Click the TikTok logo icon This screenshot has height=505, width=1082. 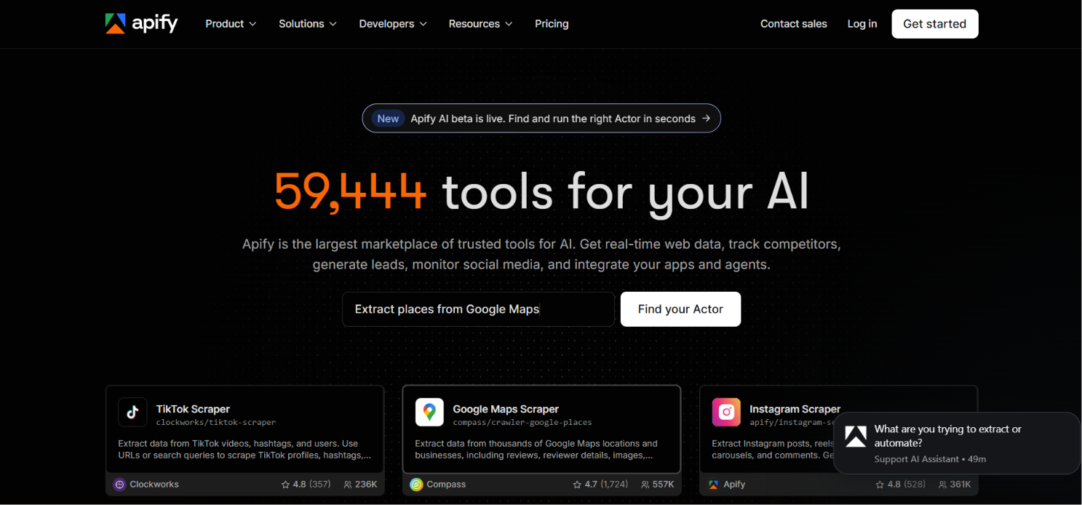click(132, 412)
